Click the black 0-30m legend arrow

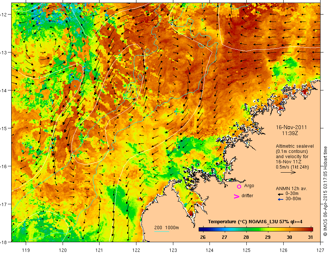coord(281,194)
